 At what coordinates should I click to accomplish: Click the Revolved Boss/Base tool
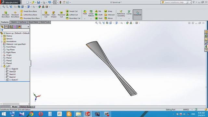(15, 14)
